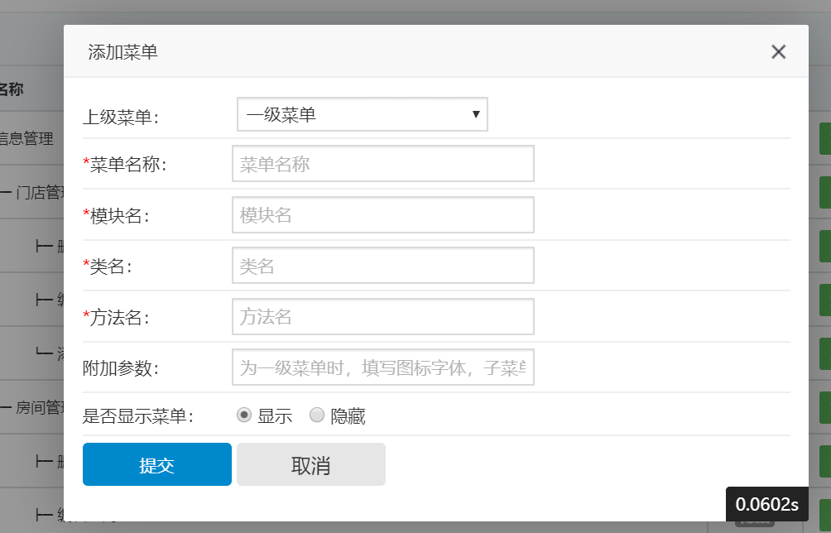This screenshot has width=831, height=533.
Task: Click into the 类名 field
Action: tap(382, 266)
